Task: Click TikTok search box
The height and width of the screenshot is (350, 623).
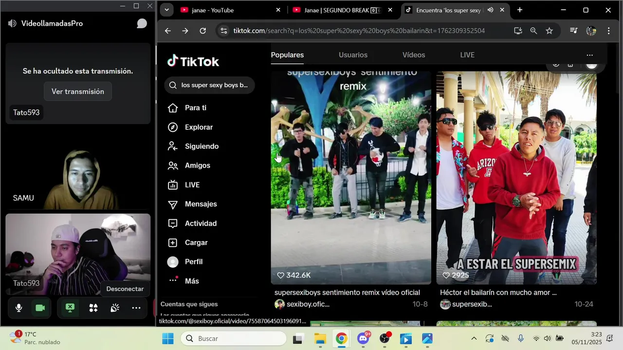Action: click(209, 85)
